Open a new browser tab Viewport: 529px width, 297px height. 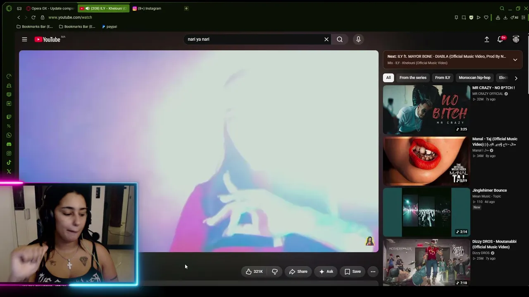pyautogui.click(x=186, y=8)
